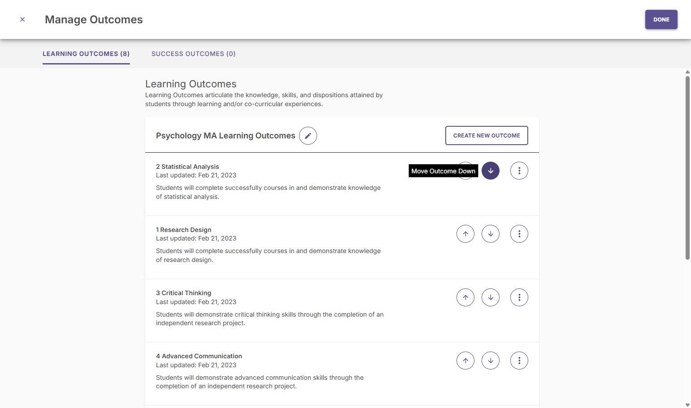The height and width of the screenshot is (408, 691).
Task: Switch to Success Outcomes tab
Action: 193,54
